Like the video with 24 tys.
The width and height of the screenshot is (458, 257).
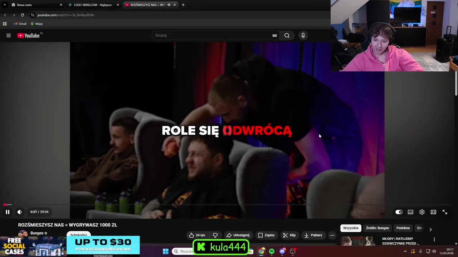point(197,235)
